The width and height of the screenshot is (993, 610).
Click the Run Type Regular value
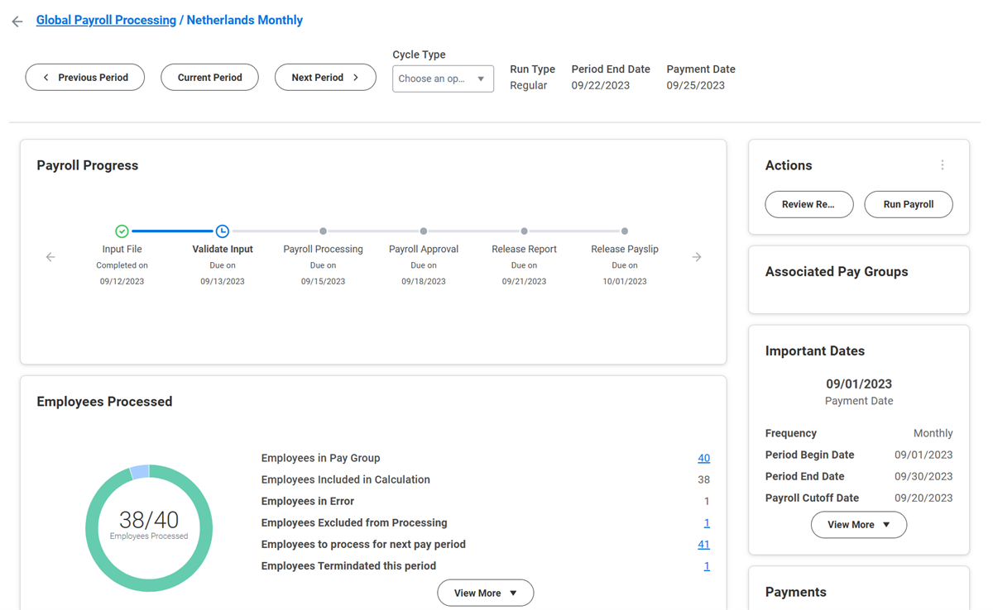tap(528, 85)
